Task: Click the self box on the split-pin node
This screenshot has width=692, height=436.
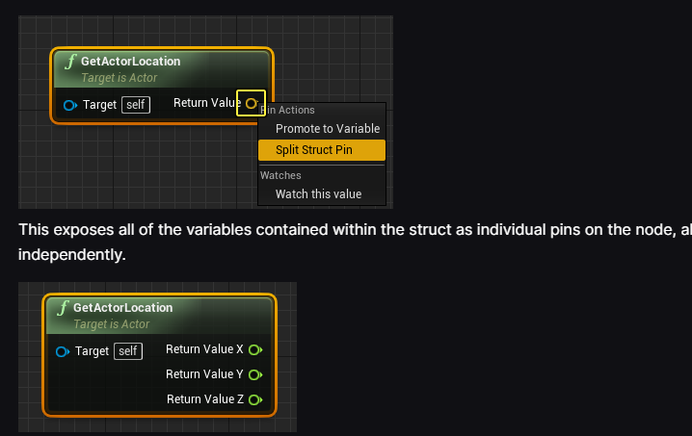Action: pyautogui.click(x=128, y=351)
